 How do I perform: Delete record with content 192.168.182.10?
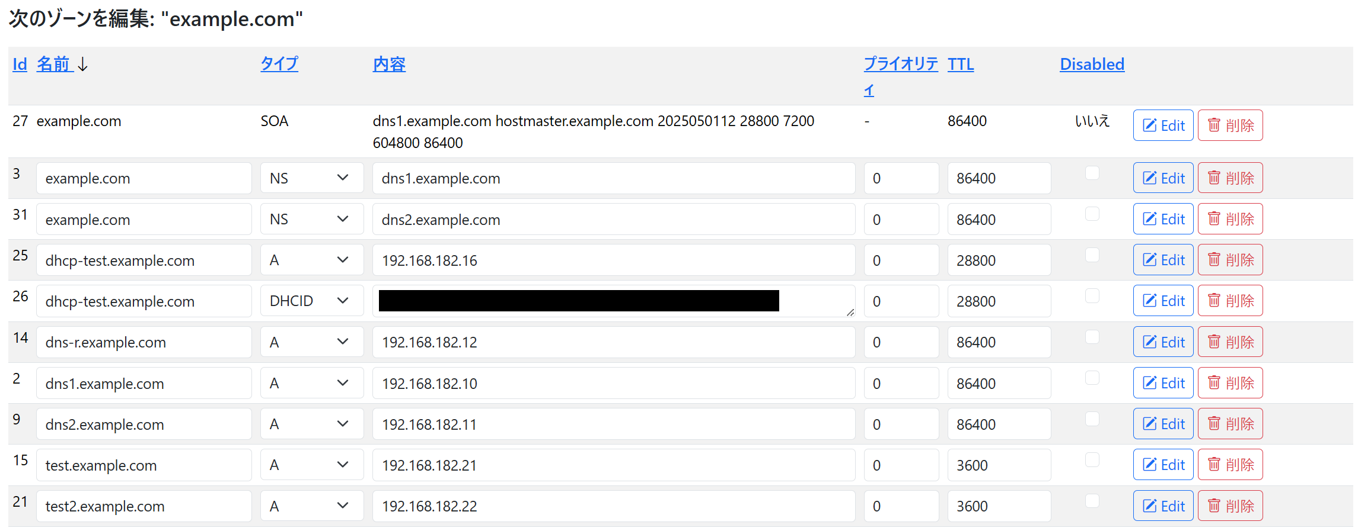(1230, 382)
